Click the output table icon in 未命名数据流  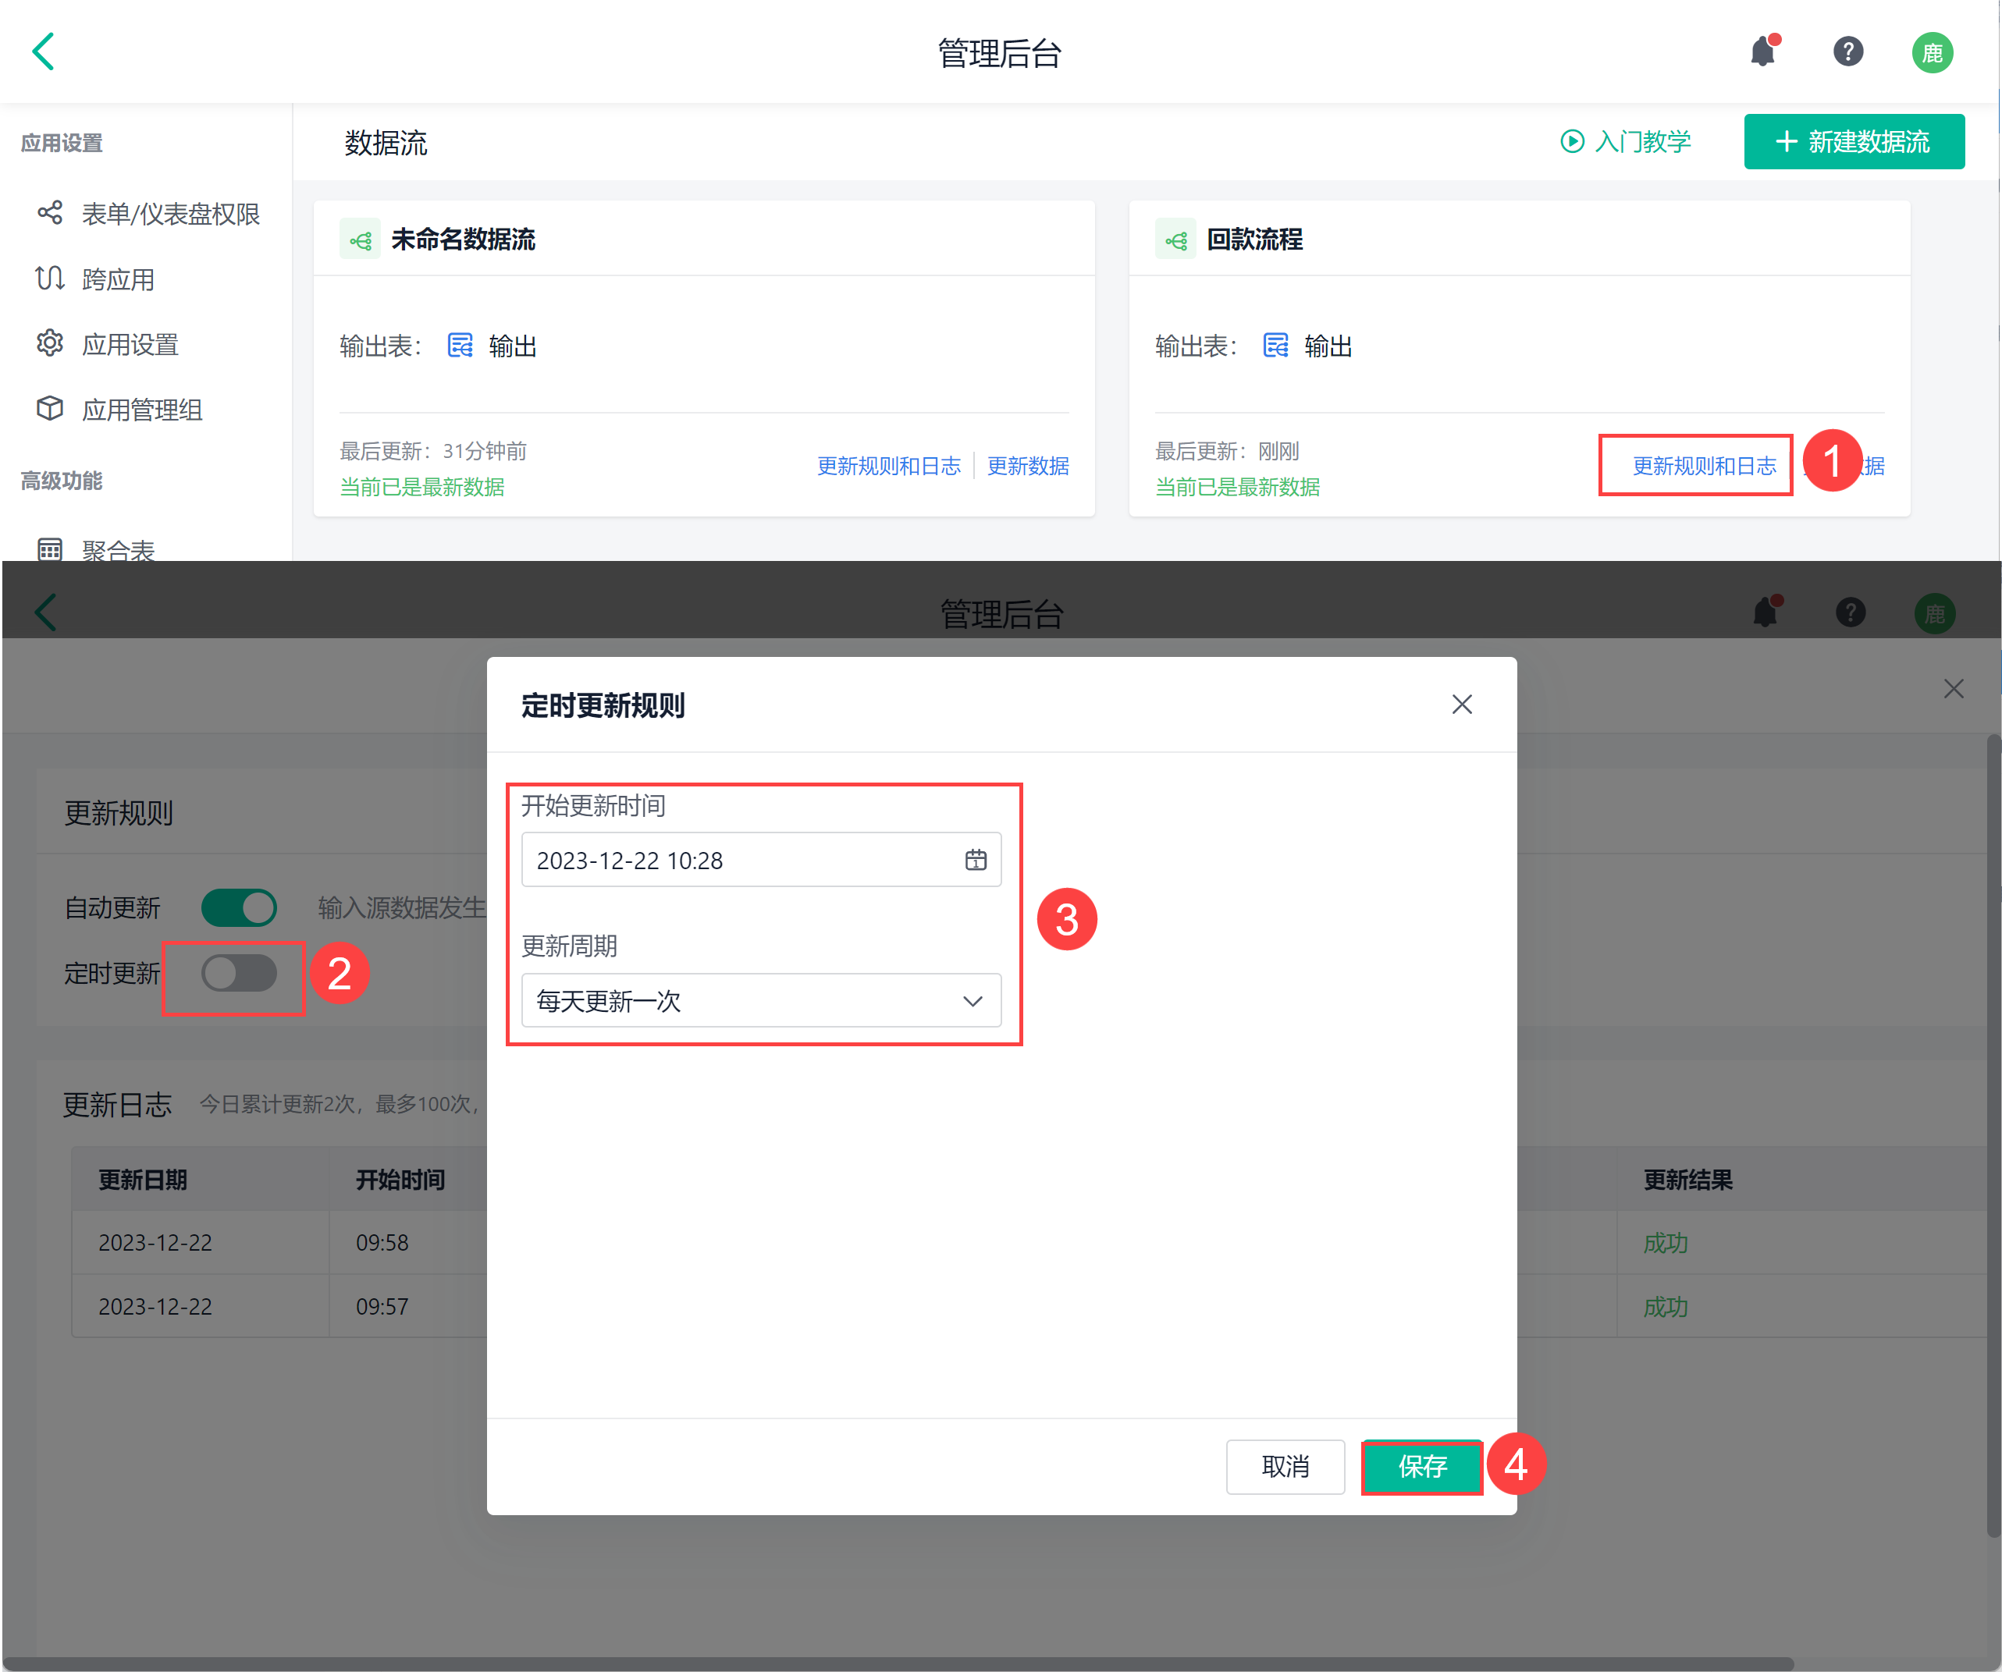460,346
